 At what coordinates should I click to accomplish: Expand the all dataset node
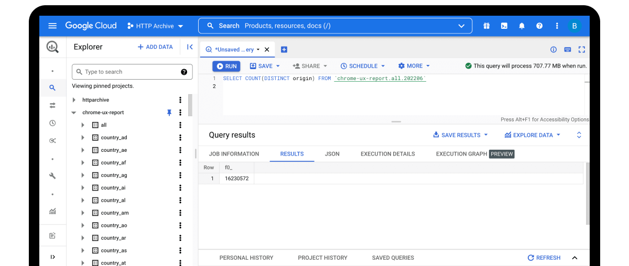pyautogui.click(x=83, y=125)
